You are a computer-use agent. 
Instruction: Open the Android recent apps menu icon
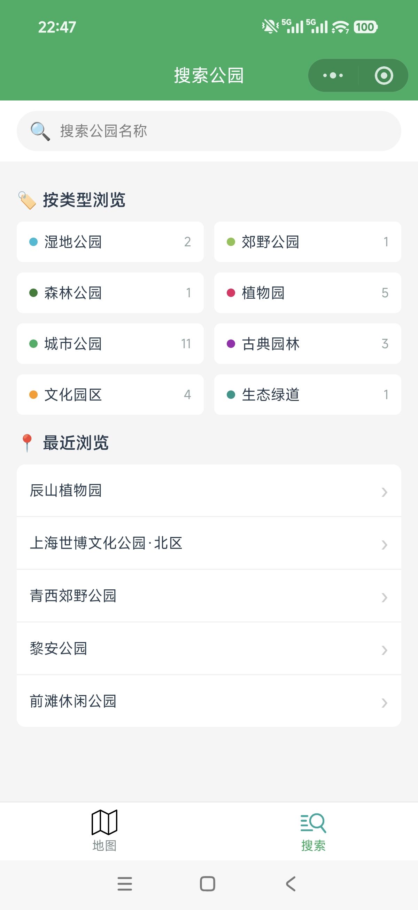click(124, 884)
